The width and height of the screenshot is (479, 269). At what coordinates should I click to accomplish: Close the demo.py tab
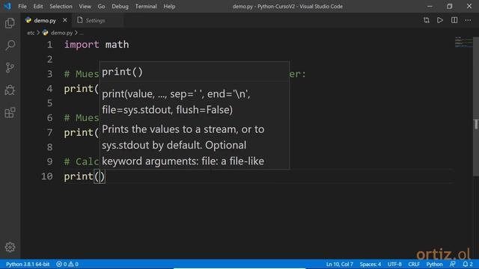tap(65, 20)
